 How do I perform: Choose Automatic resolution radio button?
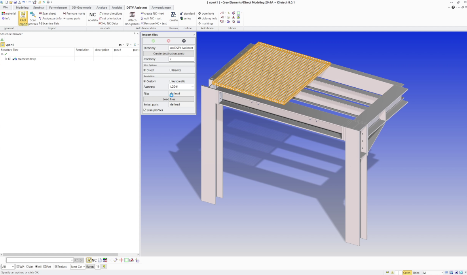[x=171, y=81]
